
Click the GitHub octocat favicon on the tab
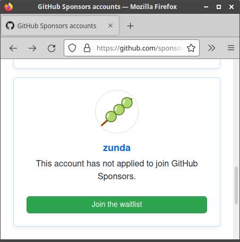pos(10,26)
